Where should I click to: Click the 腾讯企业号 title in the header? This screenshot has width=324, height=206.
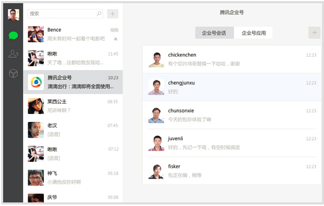[232, 12]
